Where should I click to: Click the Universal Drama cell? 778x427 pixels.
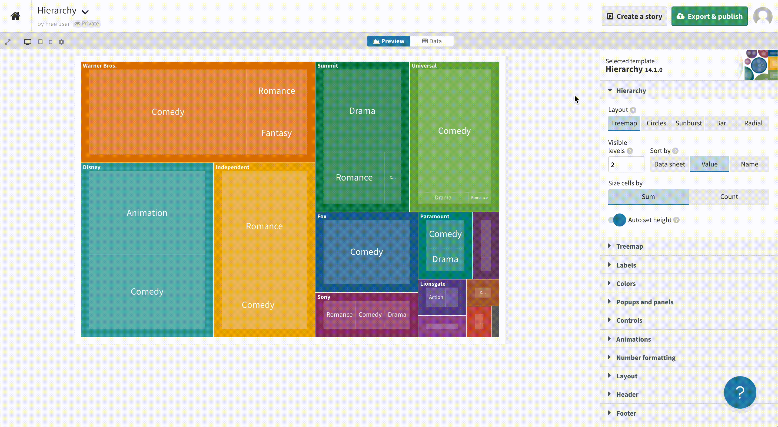[443, 198]
